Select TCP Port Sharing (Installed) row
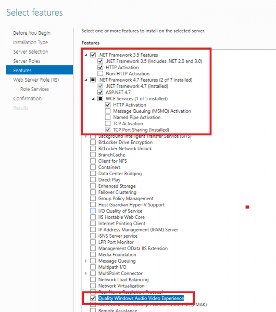The height and width of the screenshot is (312, 276). tap(141, 129)
